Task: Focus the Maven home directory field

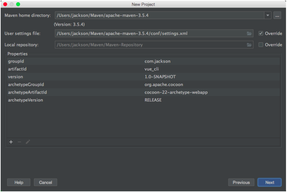Action: click(x=159, y=15)
